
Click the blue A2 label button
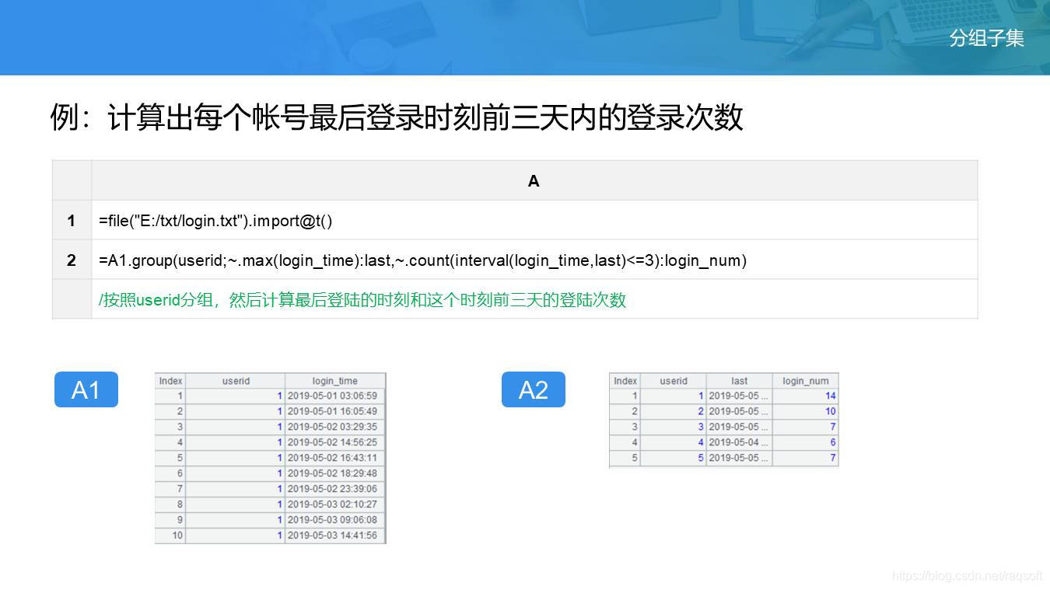click(533, 389)
